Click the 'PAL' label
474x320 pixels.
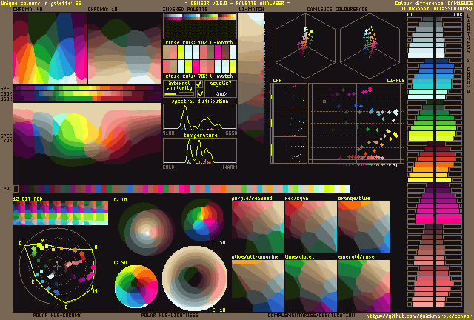[7, 189]
